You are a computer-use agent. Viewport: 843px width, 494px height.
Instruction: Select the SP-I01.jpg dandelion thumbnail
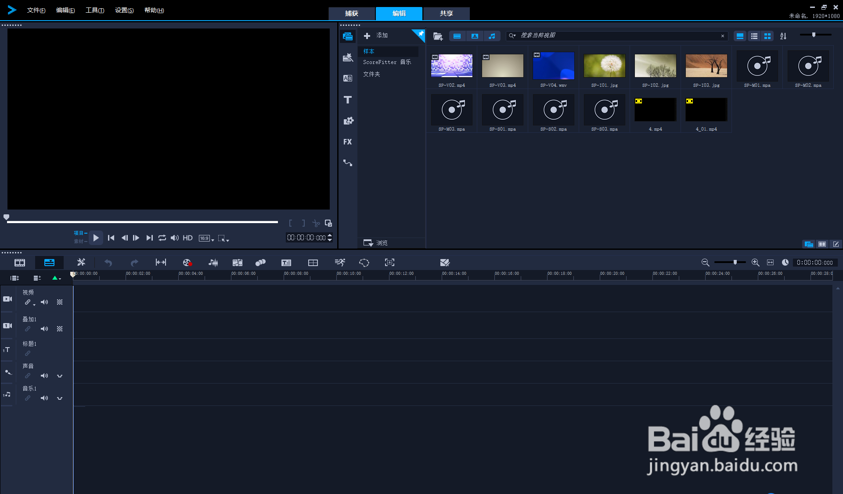[604, 66]
